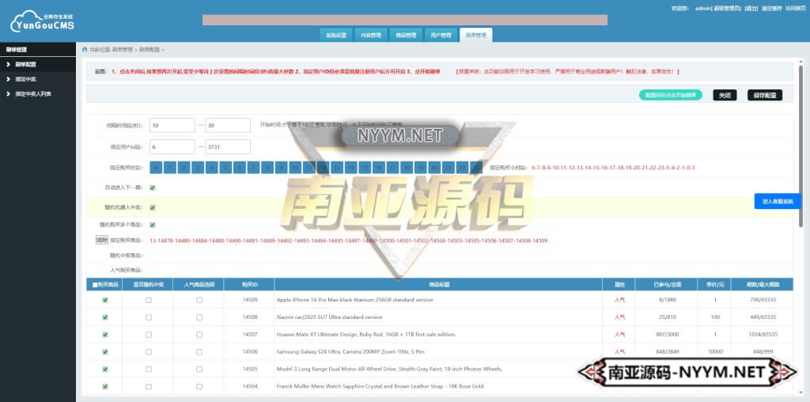Click the arrow icon beside 刷单配置
810x402 pixels.
pos(7,64)
